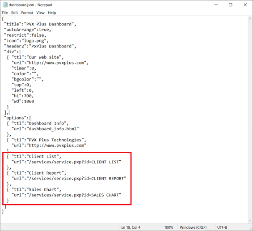The image size is (253, 231).
Task: Click the scrollbar up arrow
Action: click(x=250, y=18)
